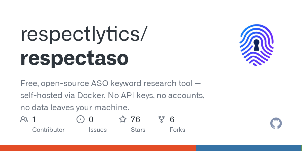Viewport: 302px width, 151px height.
Task: Click the blue language bar segment
Action: click(x=248, y=148)
